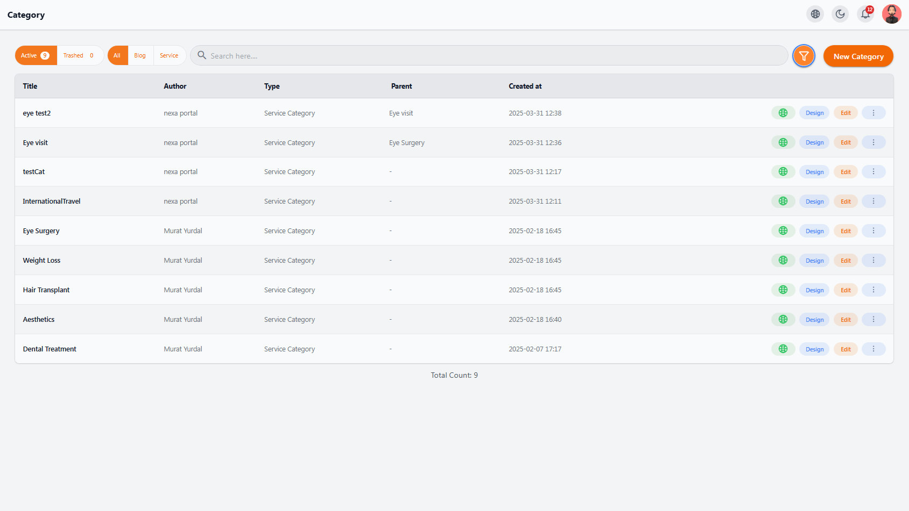Select the Service type filter tab
Viewport: 909px width, 511px height.
point(169,55)
